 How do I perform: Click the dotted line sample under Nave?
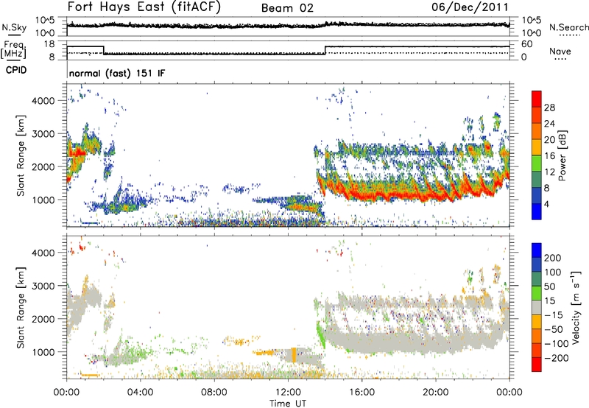tap(560, 59)
